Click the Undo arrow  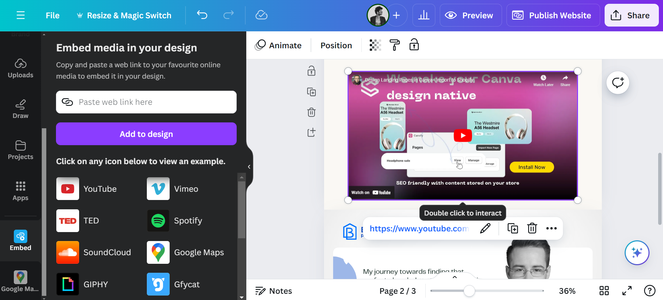(202, 15)
